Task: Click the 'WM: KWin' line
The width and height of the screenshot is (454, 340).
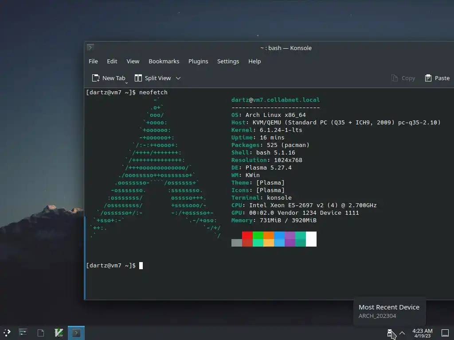Action: click(x=246, y=175)
